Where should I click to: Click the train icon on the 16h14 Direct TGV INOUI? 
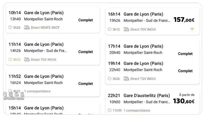[x=126, y=29]
